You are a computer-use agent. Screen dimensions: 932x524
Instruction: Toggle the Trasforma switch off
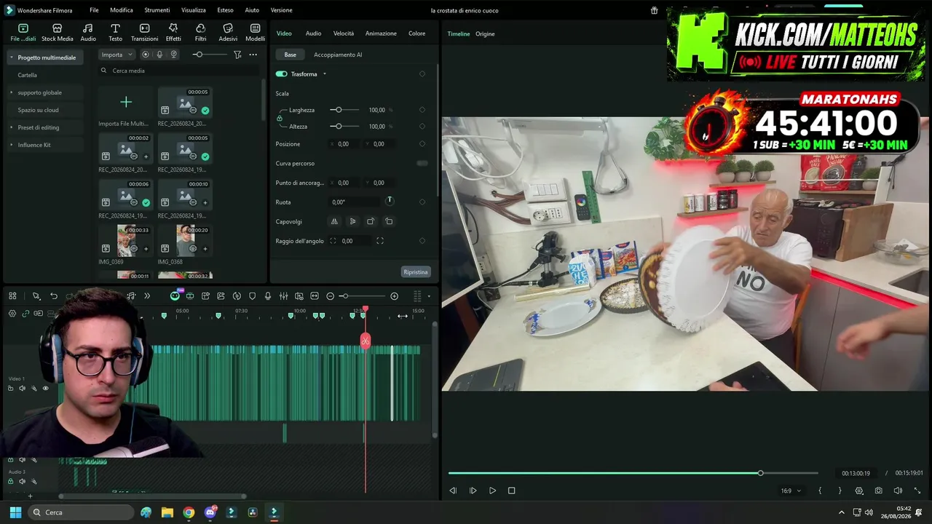[x=281, y=74]
